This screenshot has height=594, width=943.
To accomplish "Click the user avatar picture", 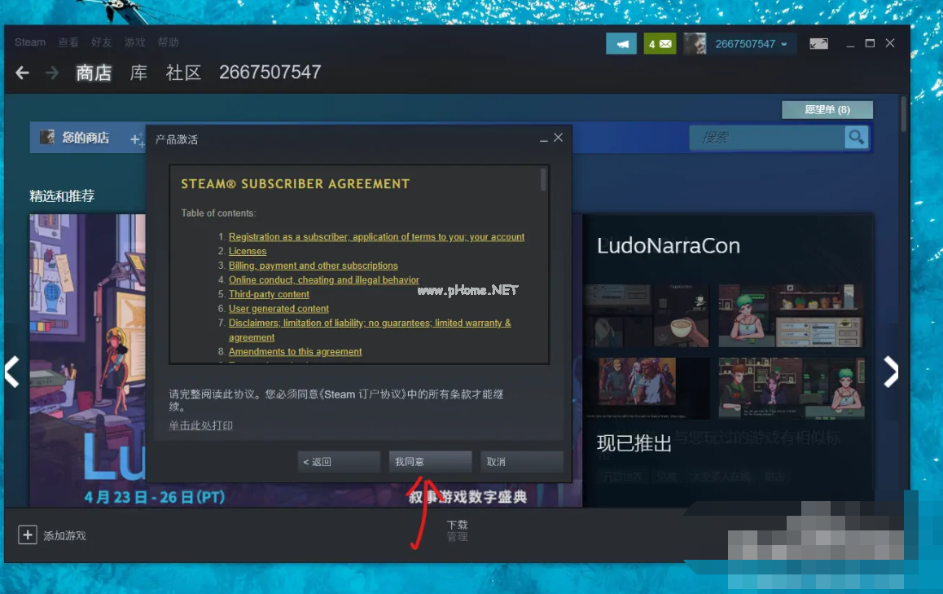I will 695,44.
